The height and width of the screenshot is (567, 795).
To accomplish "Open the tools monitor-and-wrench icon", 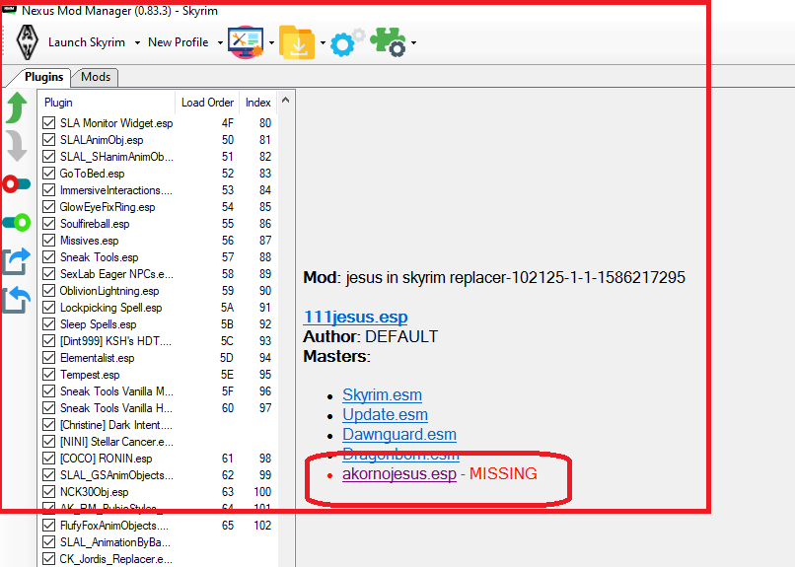I will [246, 42].
